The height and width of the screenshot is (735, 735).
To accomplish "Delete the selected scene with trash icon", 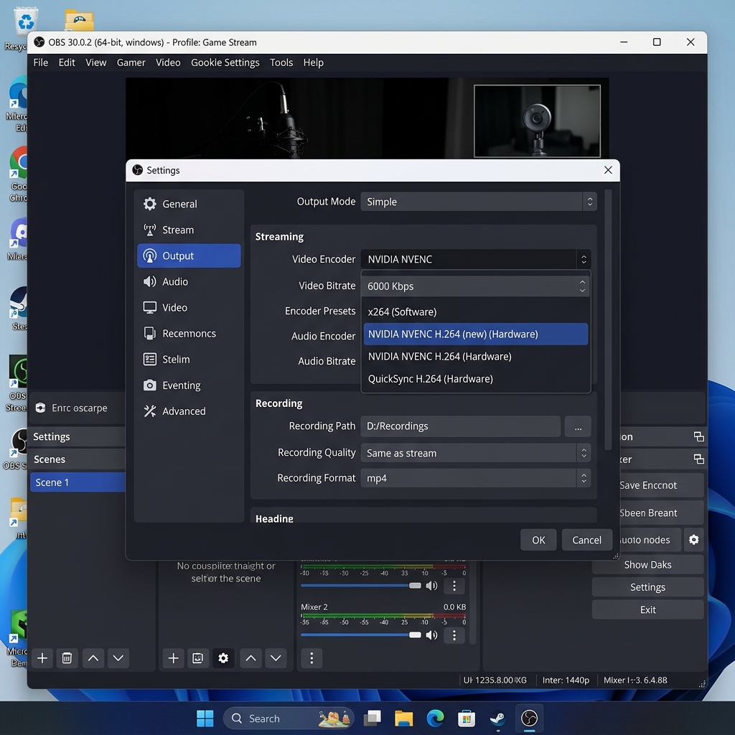I will [x=67, y=658].
